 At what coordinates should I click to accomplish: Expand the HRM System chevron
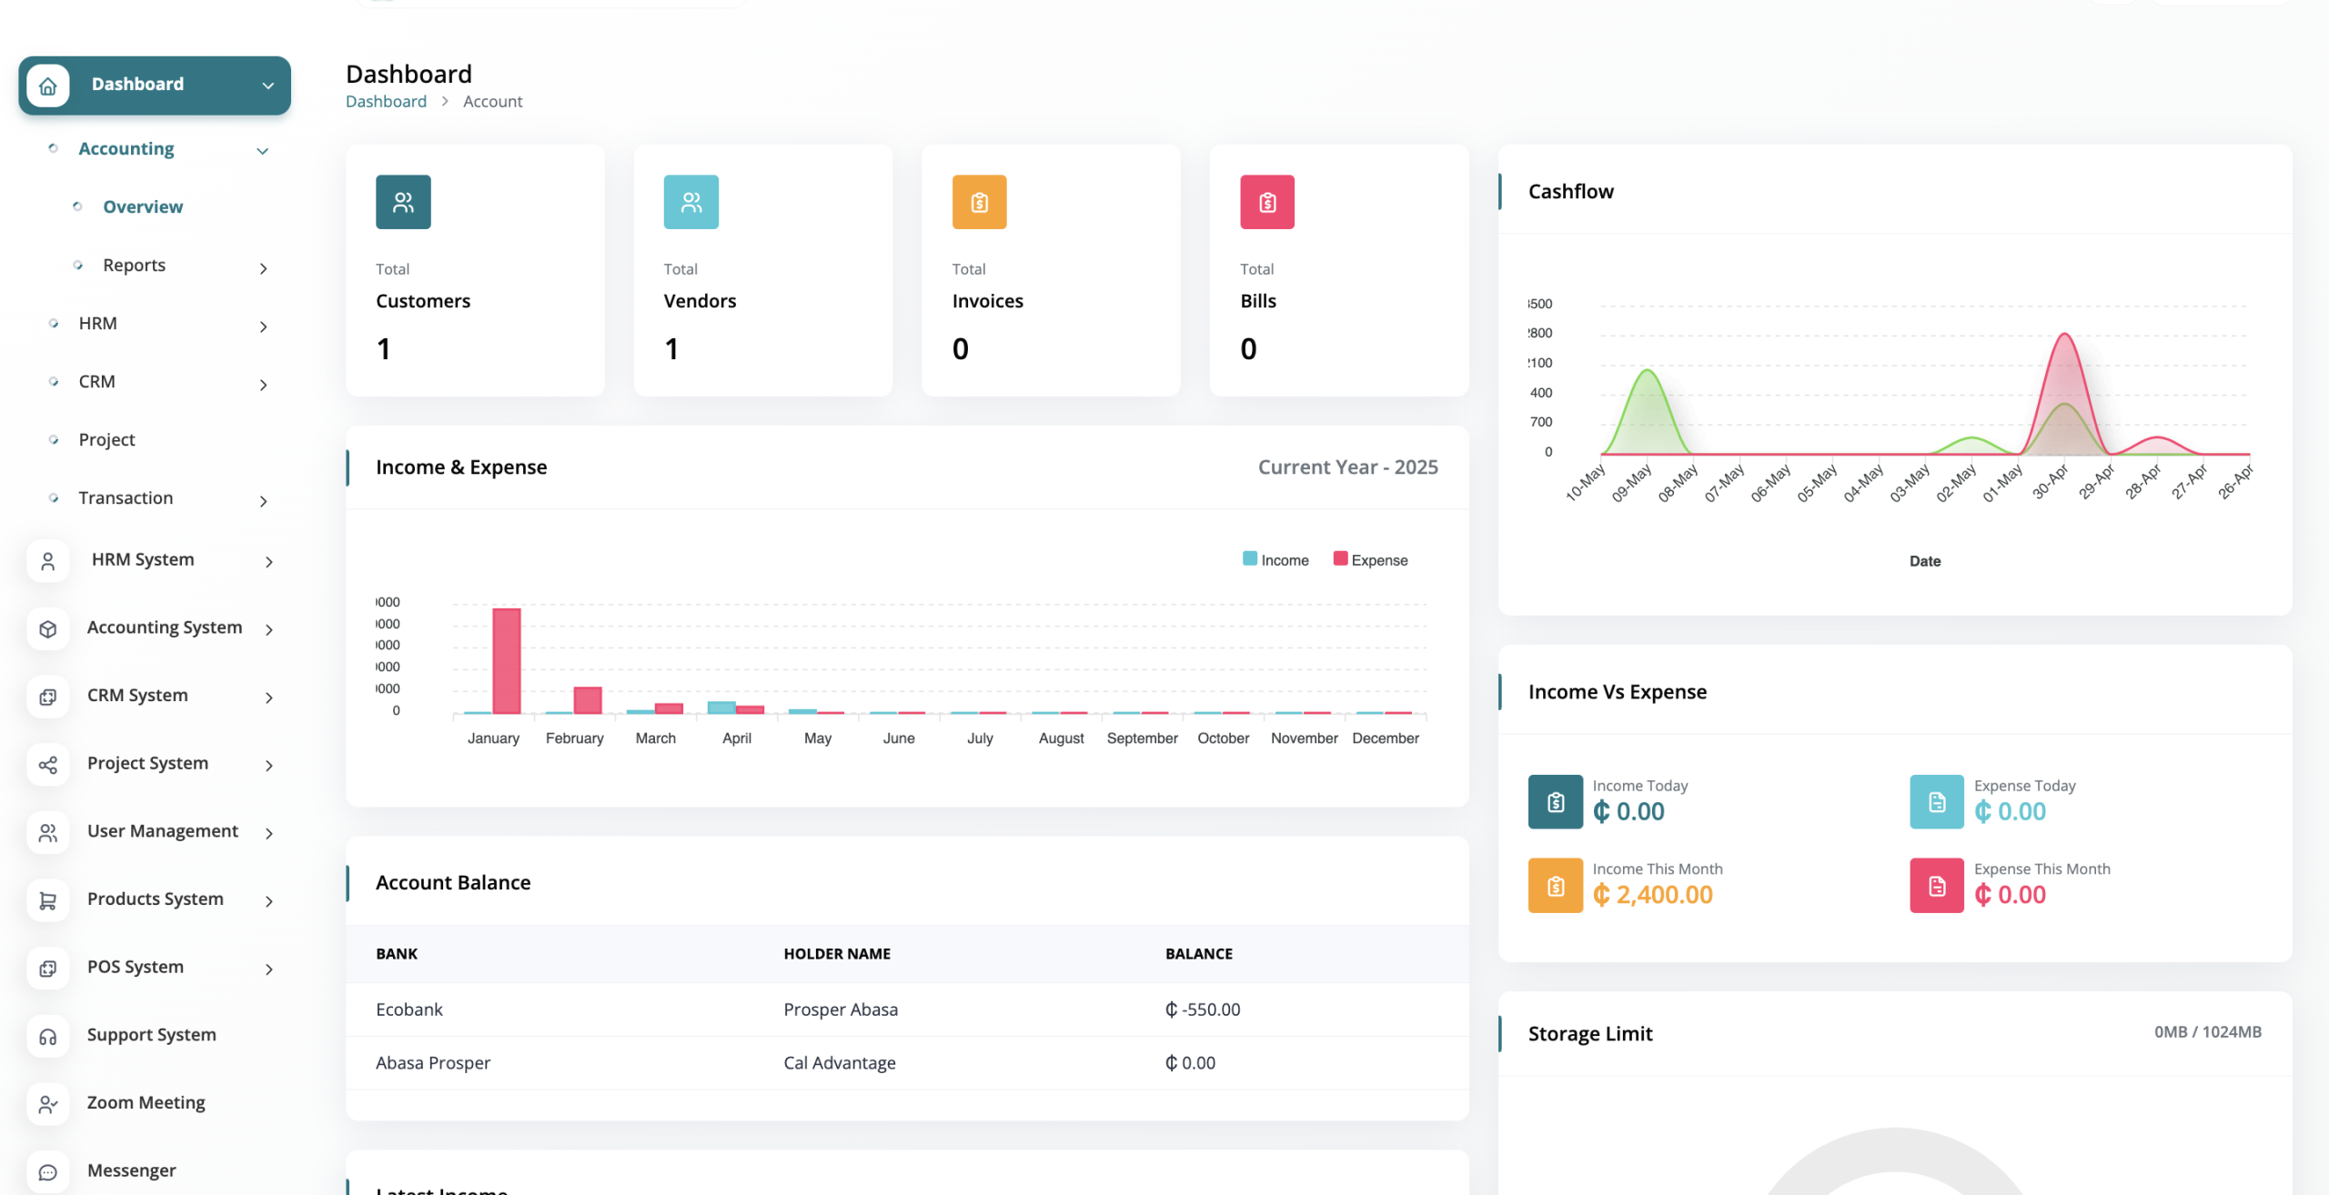(x=269, y=562)
